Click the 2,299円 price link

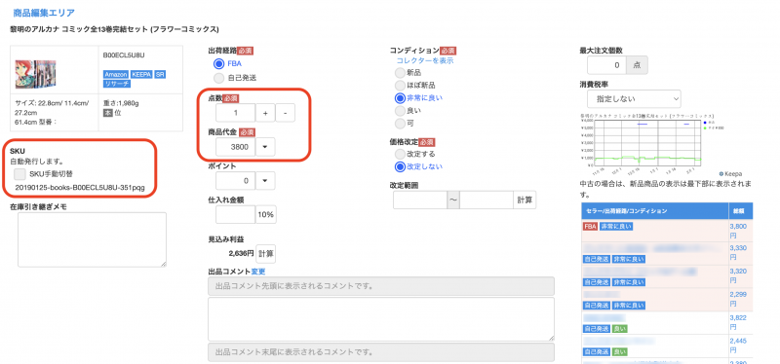click(737, 299)
